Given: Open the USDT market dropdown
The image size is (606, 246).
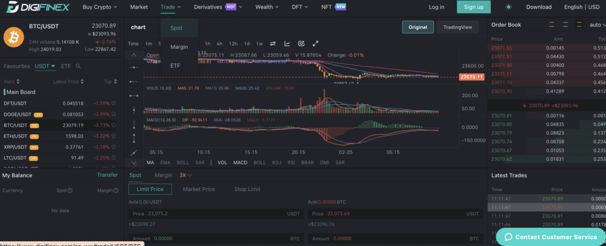Looking at the screenshot, I should click(45, 66).
